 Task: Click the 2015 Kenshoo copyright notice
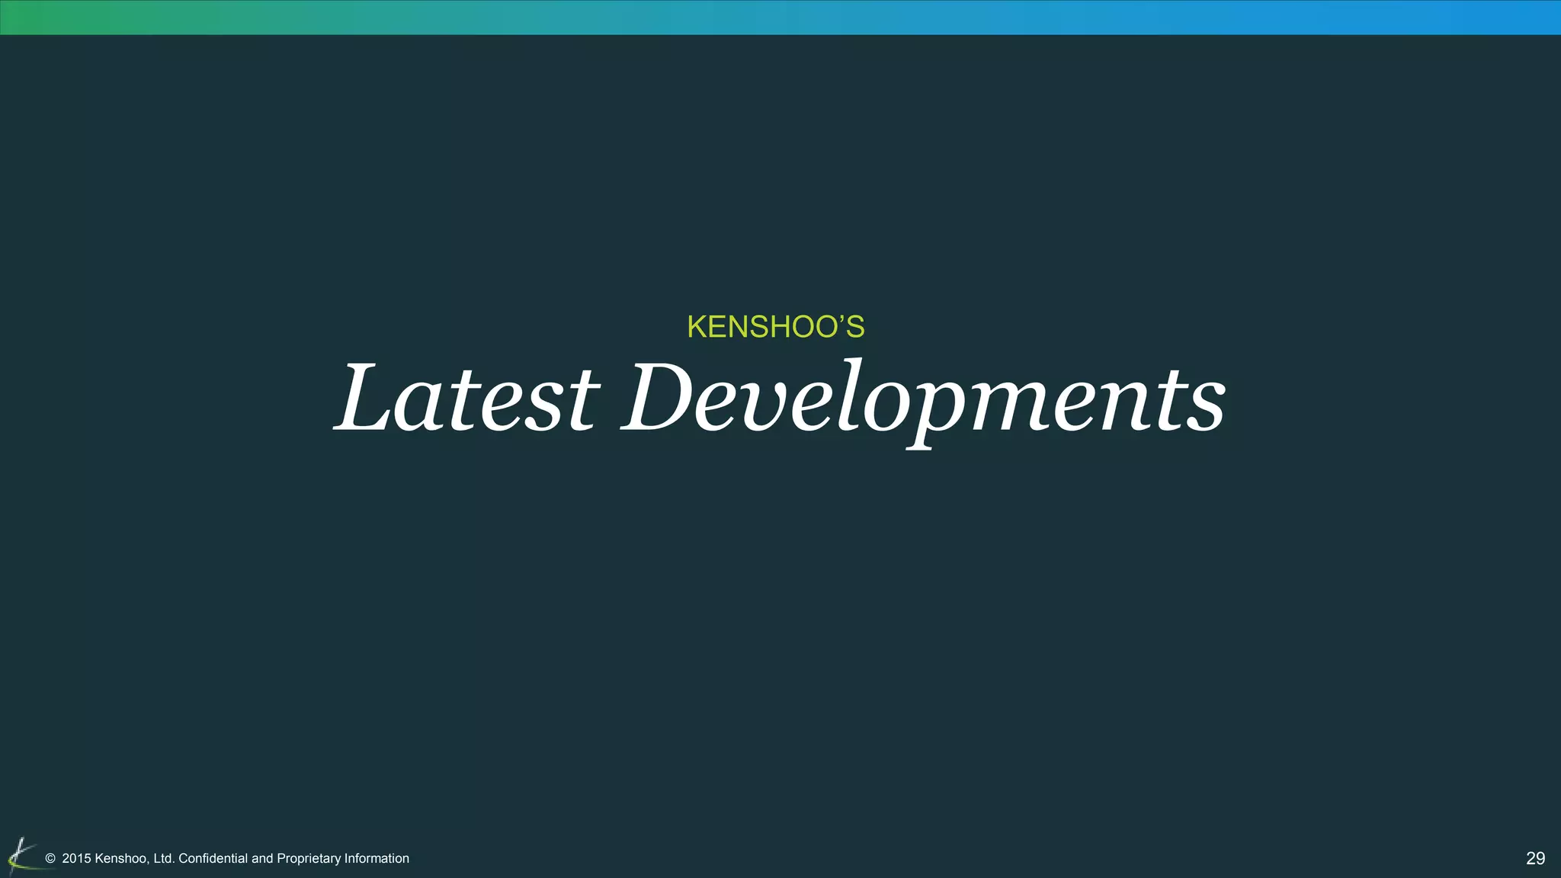click(227, 858)
